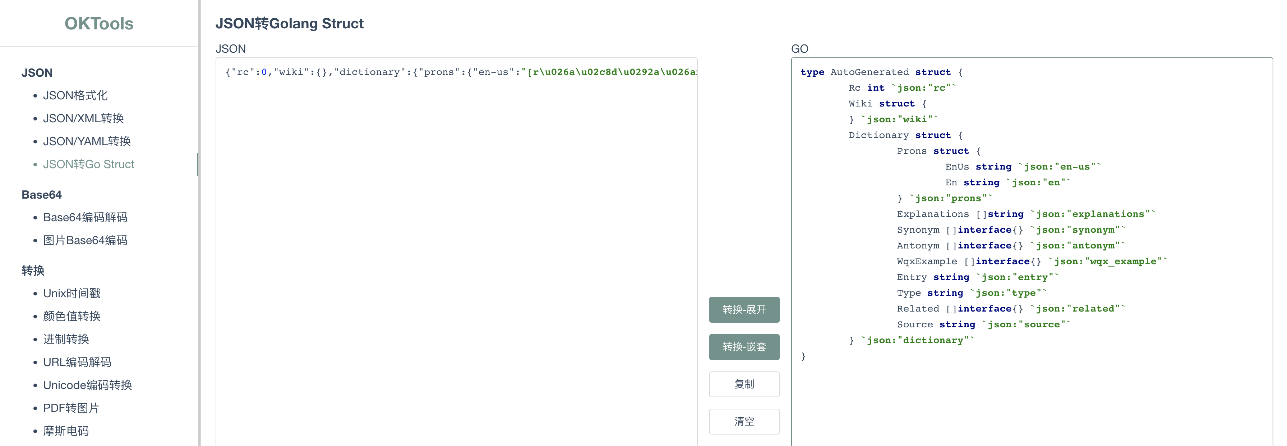Select the JSON转Go Struct sidebar item
Image resolution: width=1287 pixels, height=446 pixels.
(88, 164)
